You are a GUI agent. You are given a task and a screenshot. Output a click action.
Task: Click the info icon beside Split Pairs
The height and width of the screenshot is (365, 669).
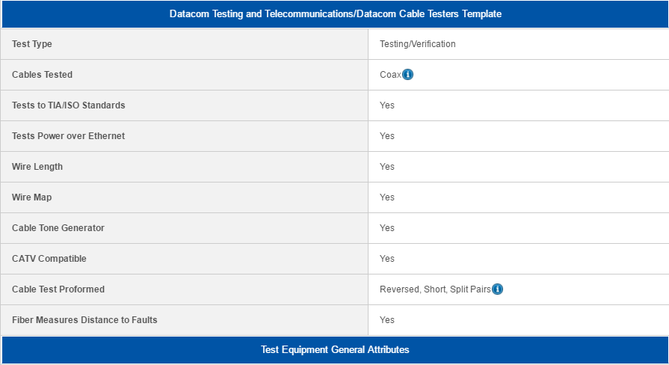pos(498,289)
